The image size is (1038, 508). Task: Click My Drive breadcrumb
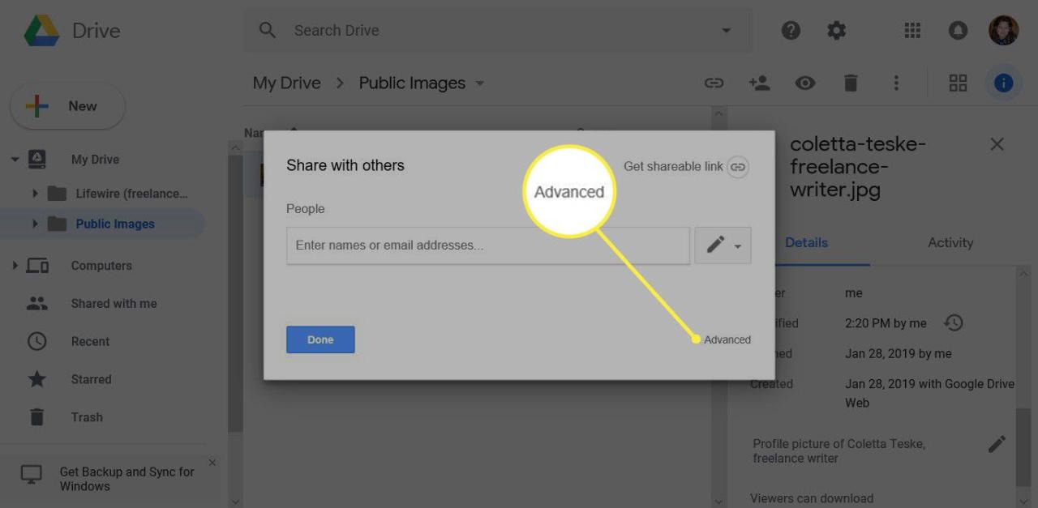pos(286,83)
